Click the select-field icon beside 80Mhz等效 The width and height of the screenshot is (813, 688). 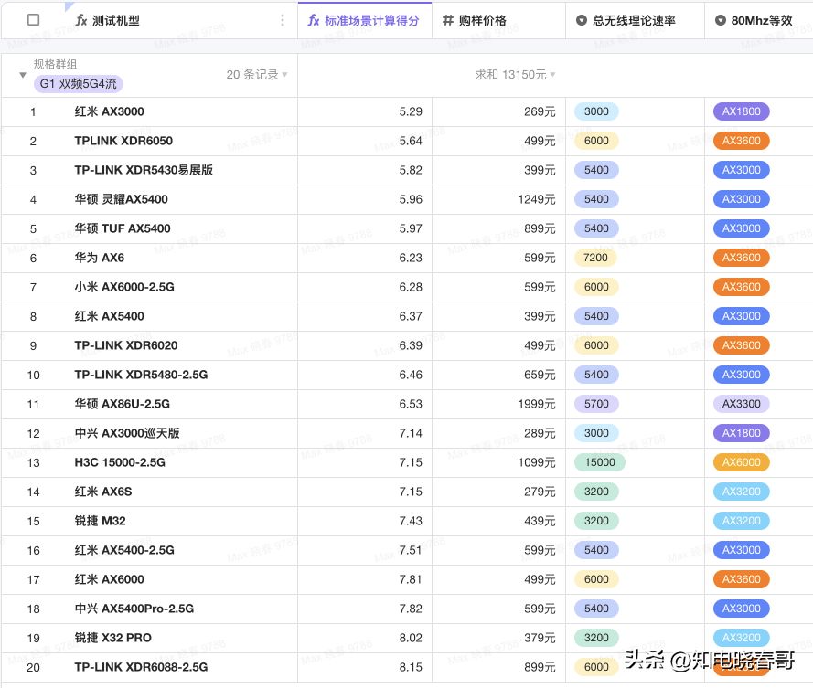coord(721,20)
